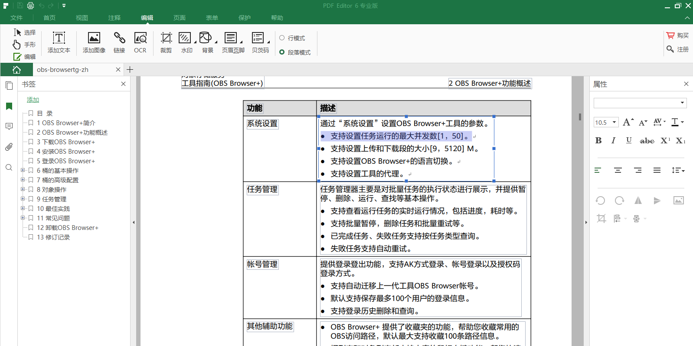Select the Add Image (添加图像) tool
The width and height of the screenshot is (693, 346).
tap(94, 42)
